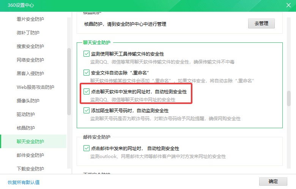
Task: Toggle email URL auto-detection checkbox
Action: click(x=86, y=148)
